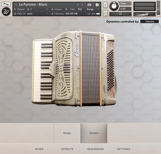Mute the instrument with M button
The height and width of the screenshot is (154, 161).
click(x=105, y=13)
